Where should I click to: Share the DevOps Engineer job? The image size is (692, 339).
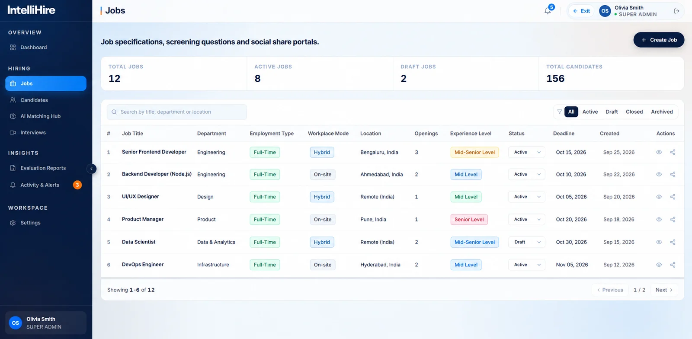(673, 265)
